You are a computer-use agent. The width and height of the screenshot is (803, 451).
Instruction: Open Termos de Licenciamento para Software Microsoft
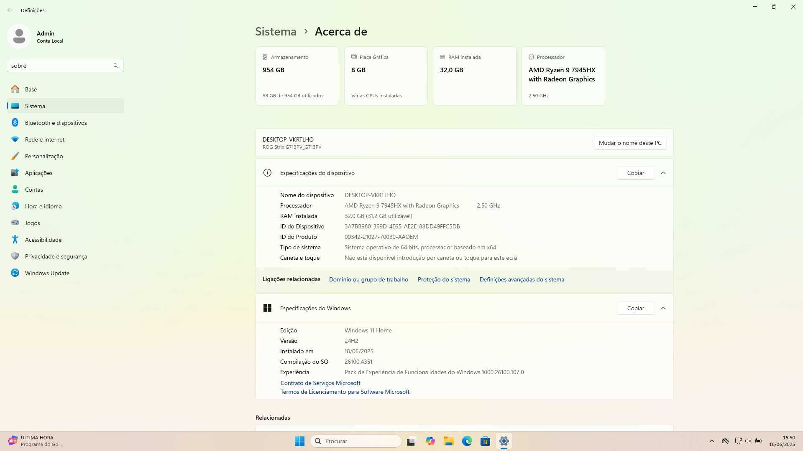345,392
